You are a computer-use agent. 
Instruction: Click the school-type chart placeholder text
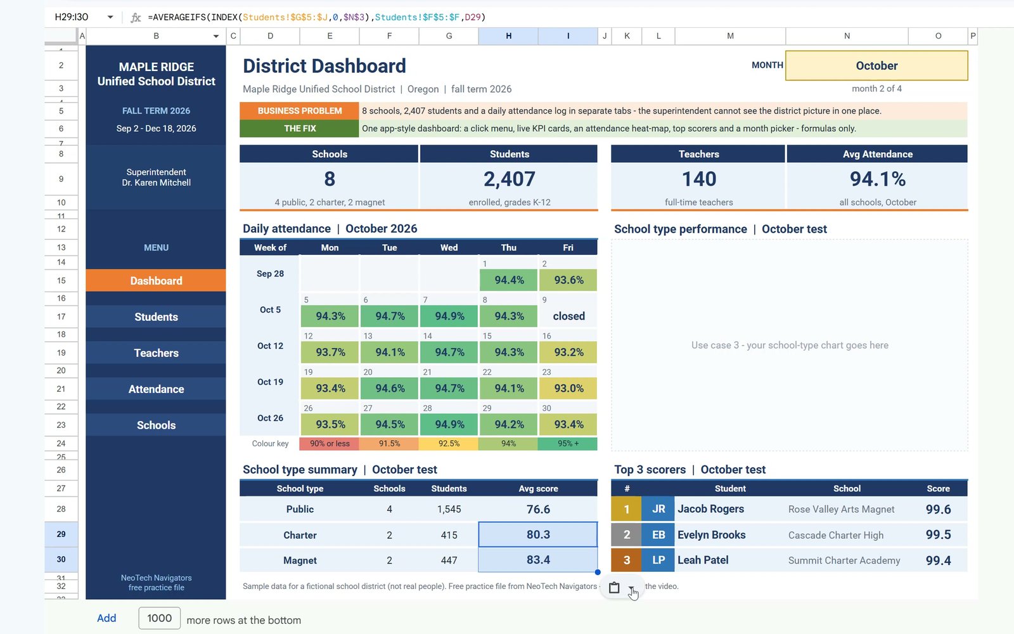(790, 346)
